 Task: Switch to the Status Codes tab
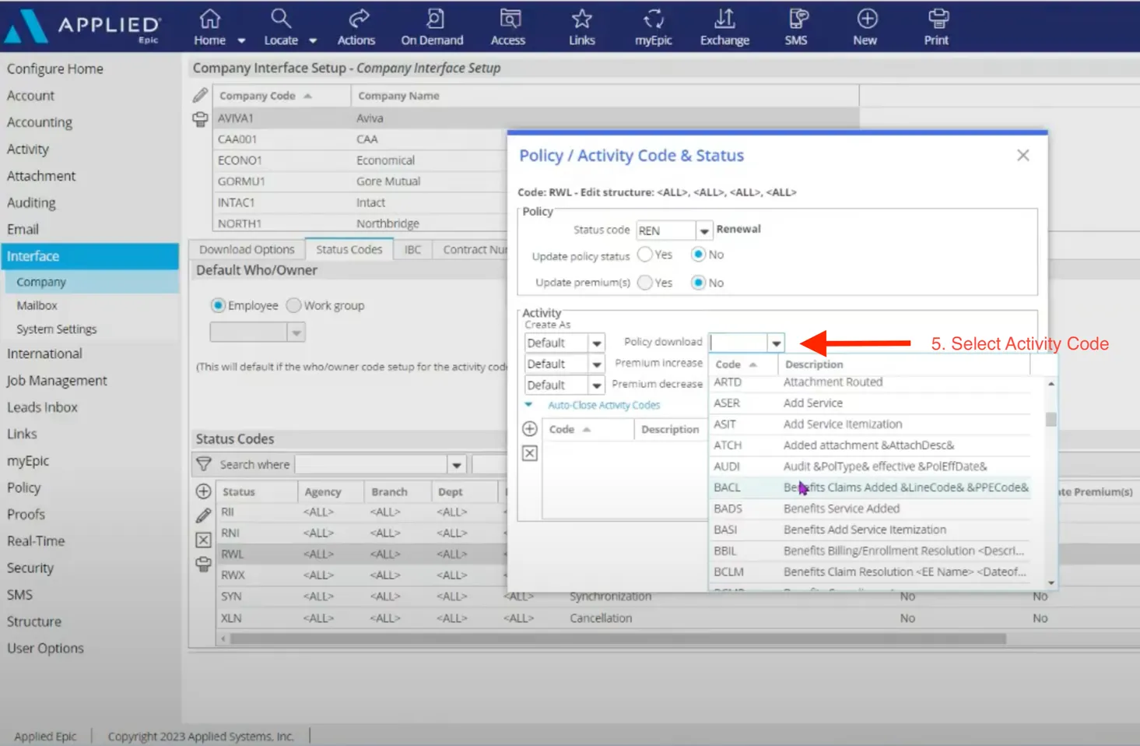point(349,249)
